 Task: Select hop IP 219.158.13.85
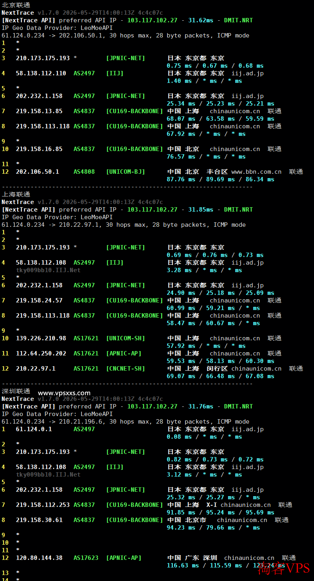tap(39, 111)
